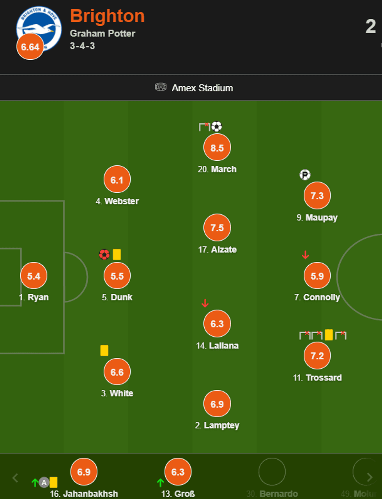
Task: Click the stadium icon beside Amex Stadium
Action: coord(161,87)
